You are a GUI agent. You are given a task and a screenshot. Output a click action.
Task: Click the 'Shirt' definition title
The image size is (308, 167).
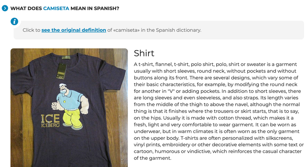click(x=144, y=53)
